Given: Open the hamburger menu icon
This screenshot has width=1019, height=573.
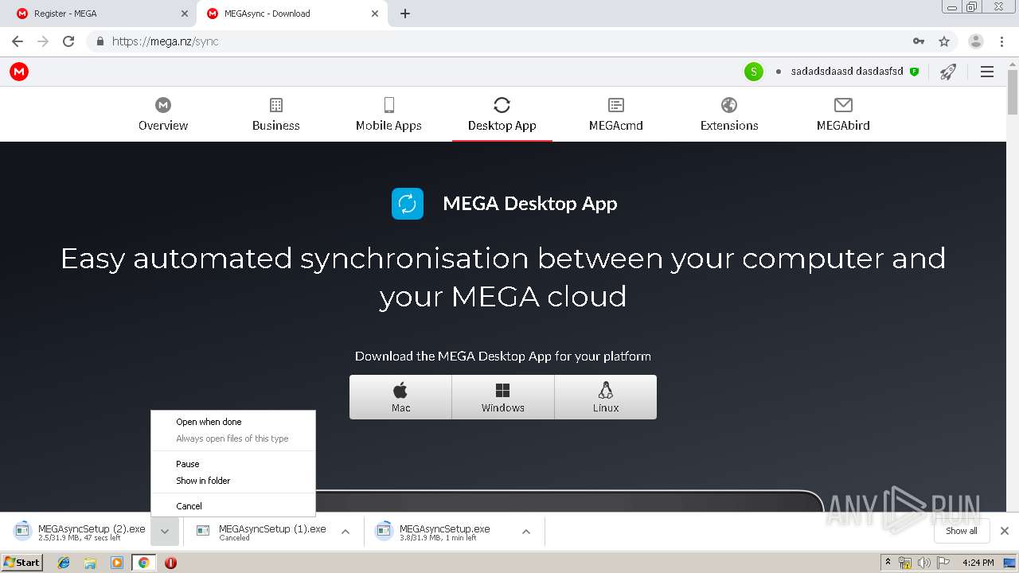Looking at the screenshot, I should (x=987, y=72).
